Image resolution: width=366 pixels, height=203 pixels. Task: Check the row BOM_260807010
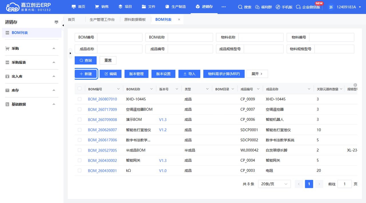pyautogui.click(x=79, y=99)
